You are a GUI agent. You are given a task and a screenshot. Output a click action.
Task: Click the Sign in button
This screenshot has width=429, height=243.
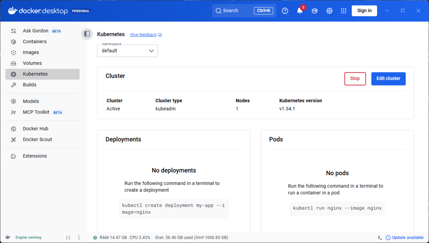(x=364, y=10)
